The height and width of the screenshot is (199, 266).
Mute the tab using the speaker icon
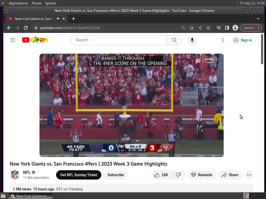(x=58, y=19)
